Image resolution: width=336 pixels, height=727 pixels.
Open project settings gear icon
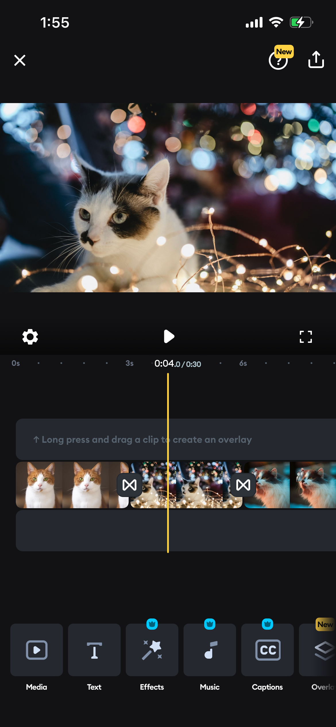pyautogui.click(x=30, y=337)
